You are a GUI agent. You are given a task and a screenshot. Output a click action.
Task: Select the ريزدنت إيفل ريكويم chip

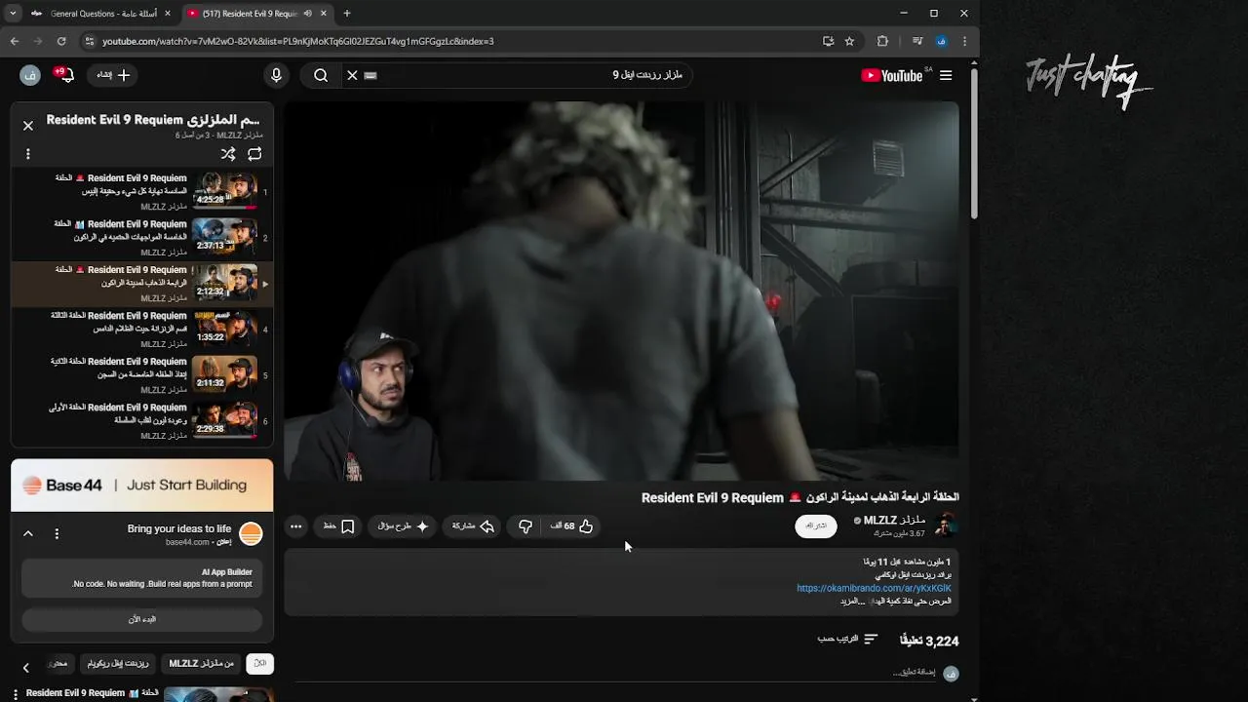click(x=118, y=664)
